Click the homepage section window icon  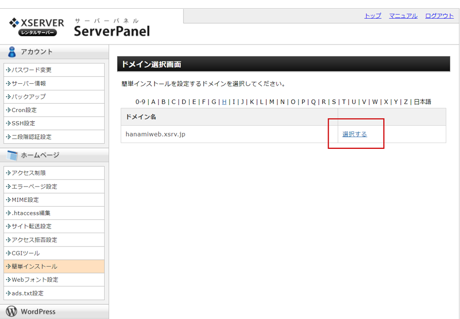(x=12, y=155)
